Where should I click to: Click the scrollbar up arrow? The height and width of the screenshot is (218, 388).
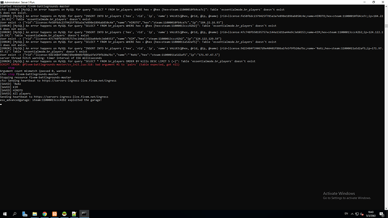click(386, 6)
